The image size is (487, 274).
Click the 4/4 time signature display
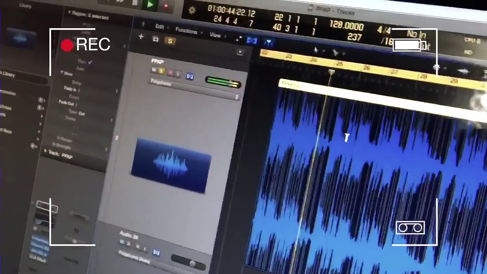(384, 30)
